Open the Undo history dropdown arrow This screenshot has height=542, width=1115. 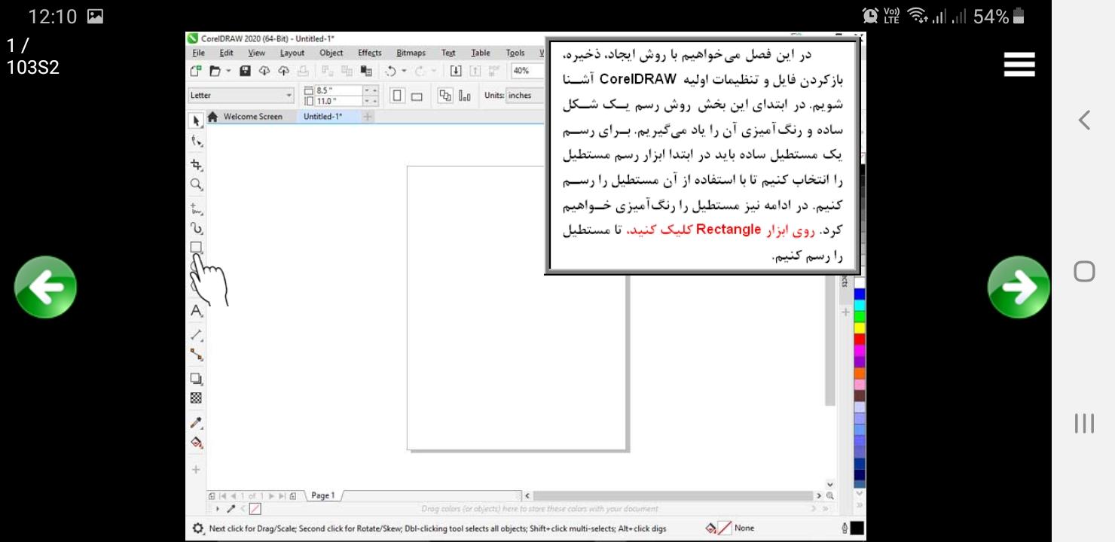[405, 72]
